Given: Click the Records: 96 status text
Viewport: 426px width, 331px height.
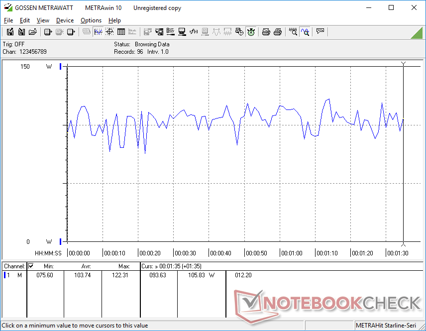Looking at the screenshot, I should pyautogui.click(x=128, y=52).
